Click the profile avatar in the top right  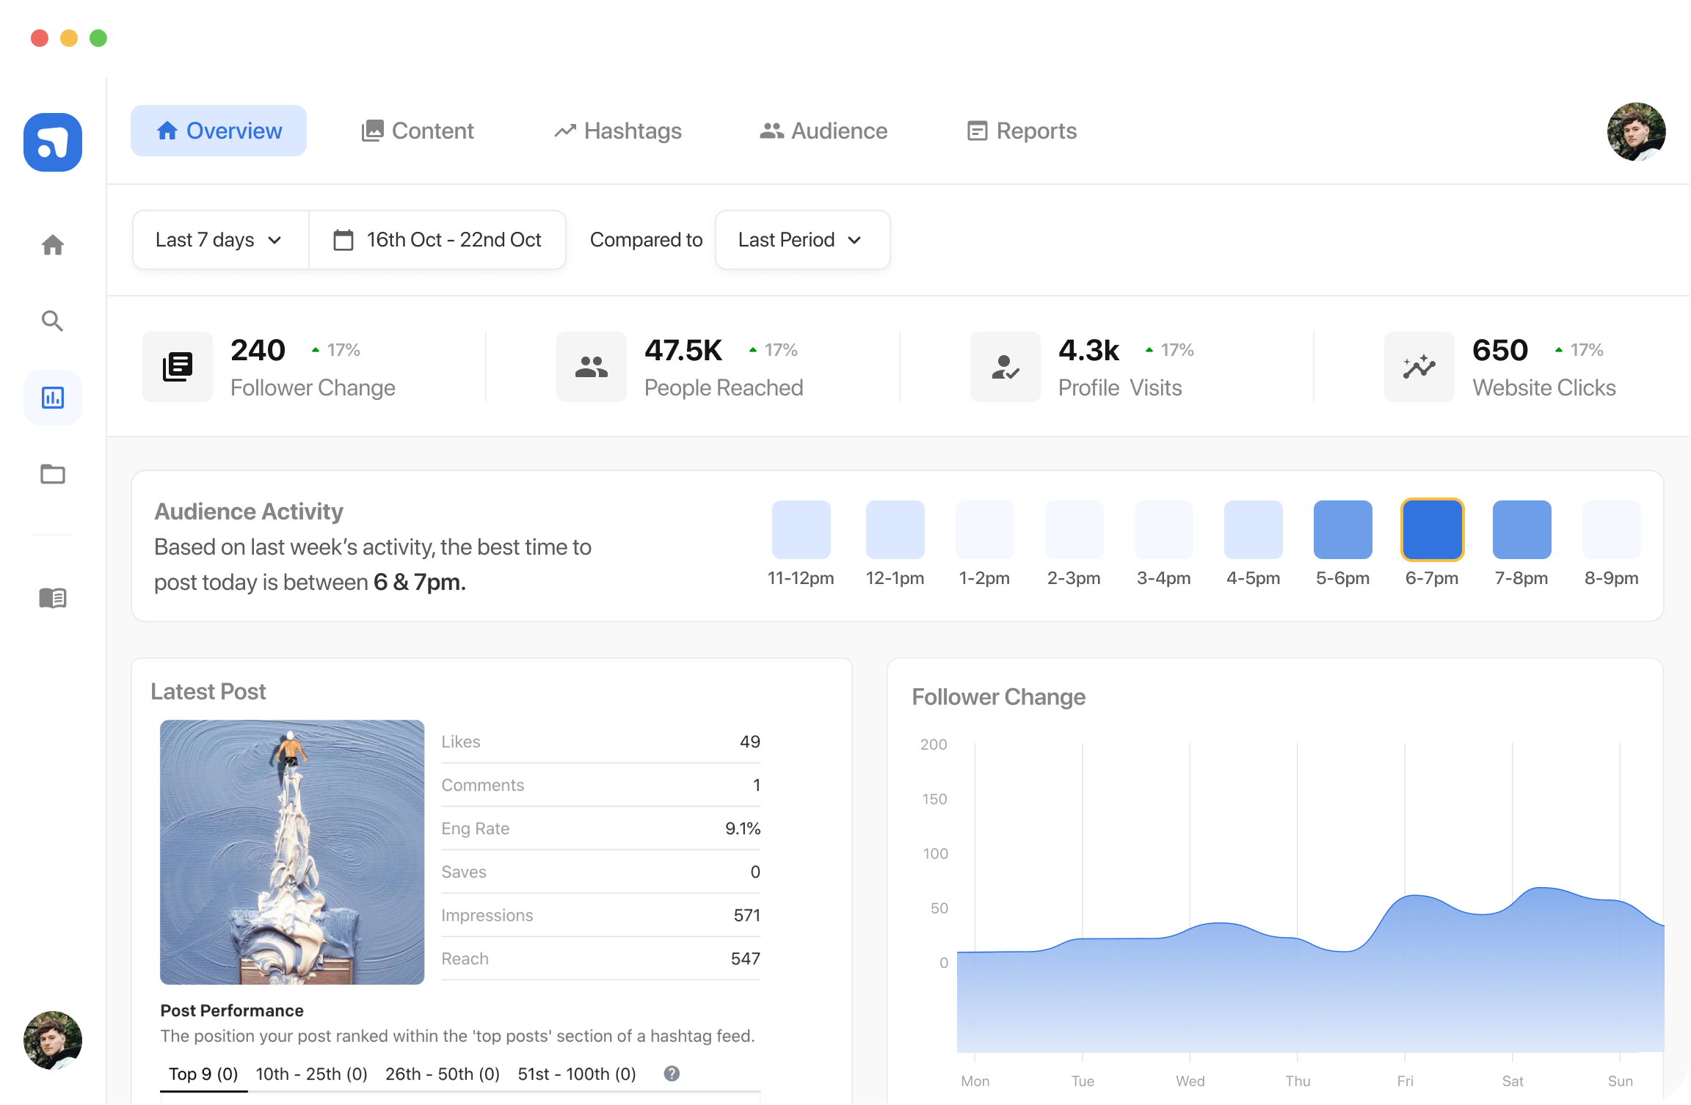1635,131
